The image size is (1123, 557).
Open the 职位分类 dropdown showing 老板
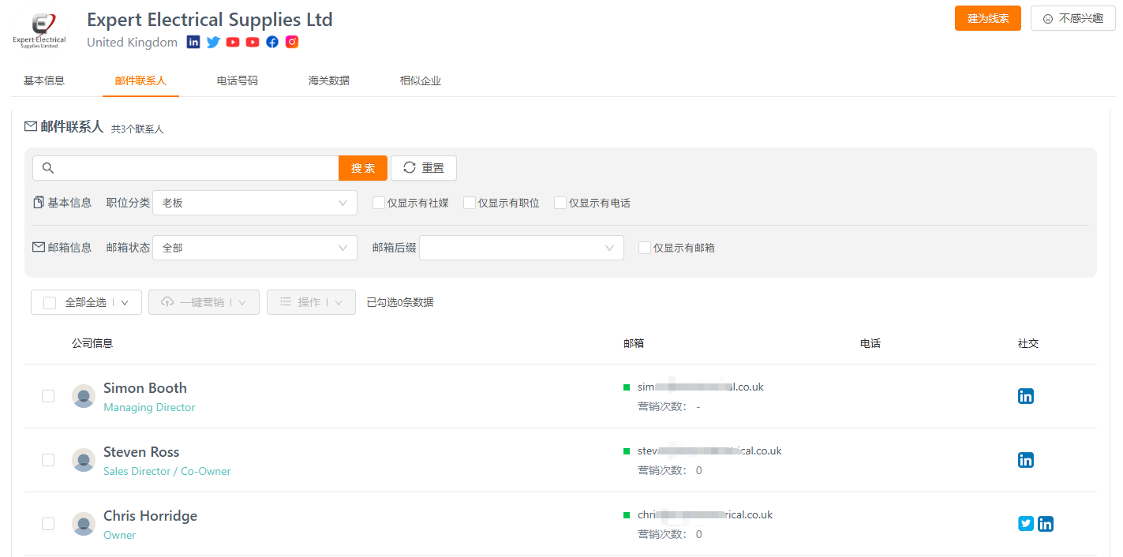tap(255, 203)
